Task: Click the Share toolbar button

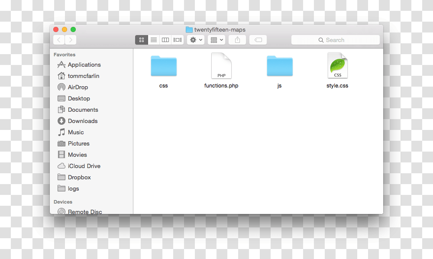Action: pyautogui.click(x=237, y=40)
